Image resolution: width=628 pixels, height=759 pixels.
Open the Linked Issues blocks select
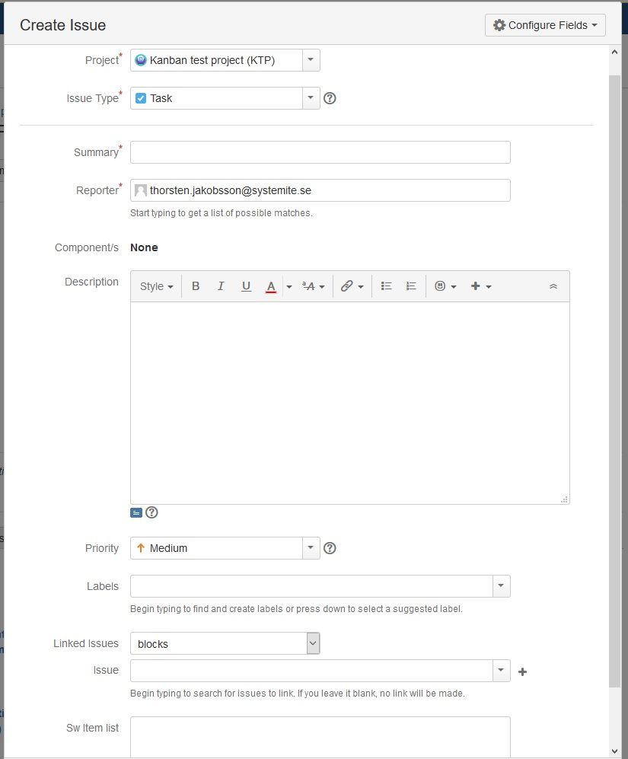225,643
